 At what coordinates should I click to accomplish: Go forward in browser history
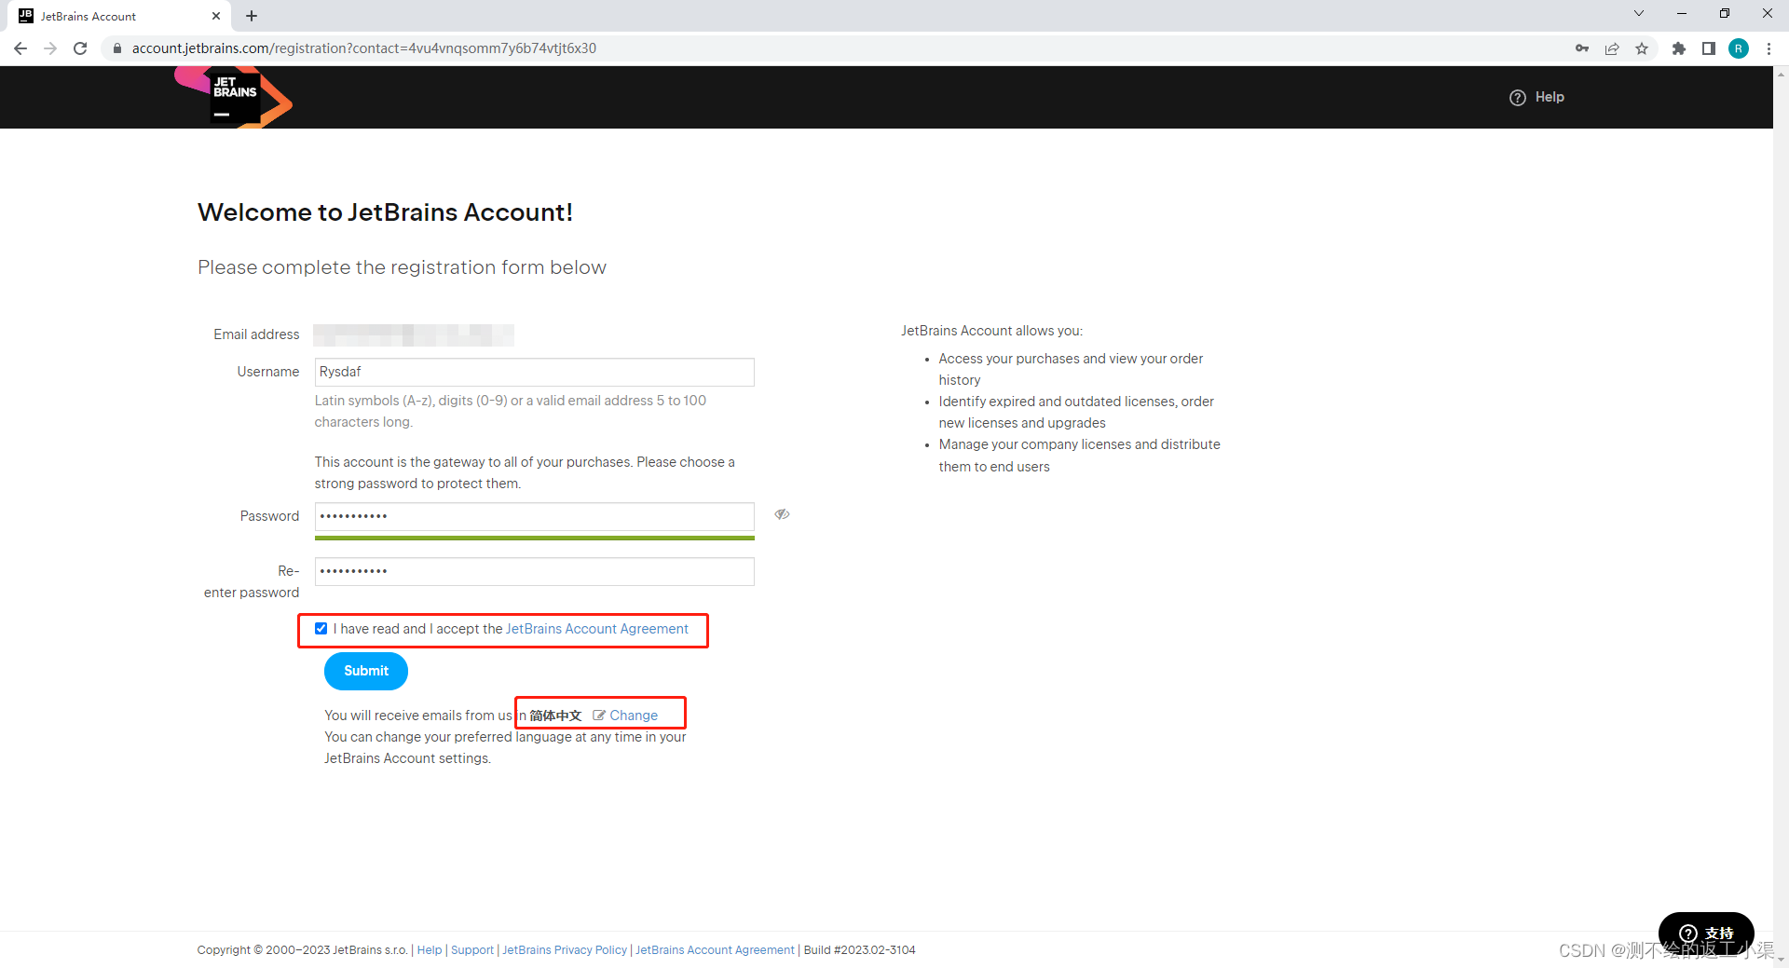coord(50,48)
